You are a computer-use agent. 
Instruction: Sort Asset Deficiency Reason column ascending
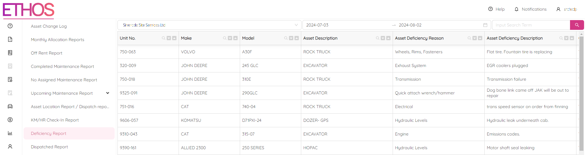click(x=480, y=38)
